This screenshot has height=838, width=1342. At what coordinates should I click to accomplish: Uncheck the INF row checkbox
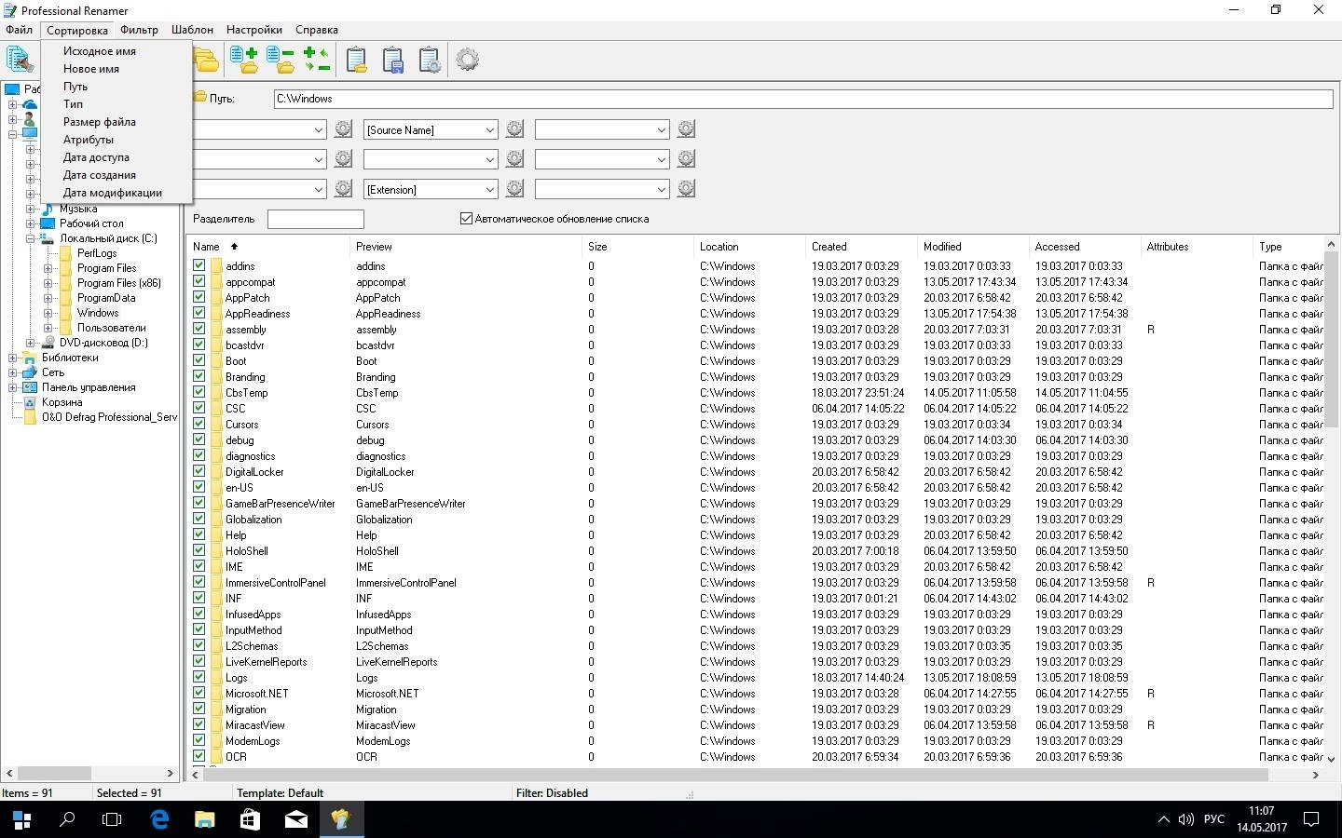click(x=199, y=598)
